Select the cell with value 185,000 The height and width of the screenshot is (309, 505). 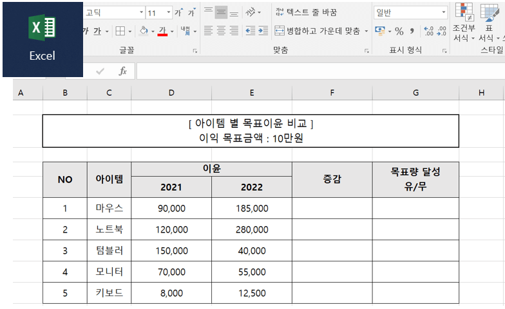tap(252, 208)
